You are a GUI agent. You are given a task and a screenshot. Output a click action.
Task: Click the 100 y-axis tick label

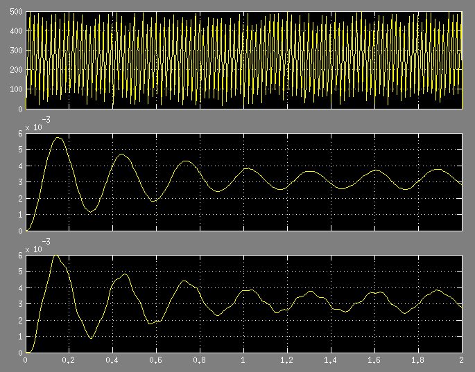[16, 89]
